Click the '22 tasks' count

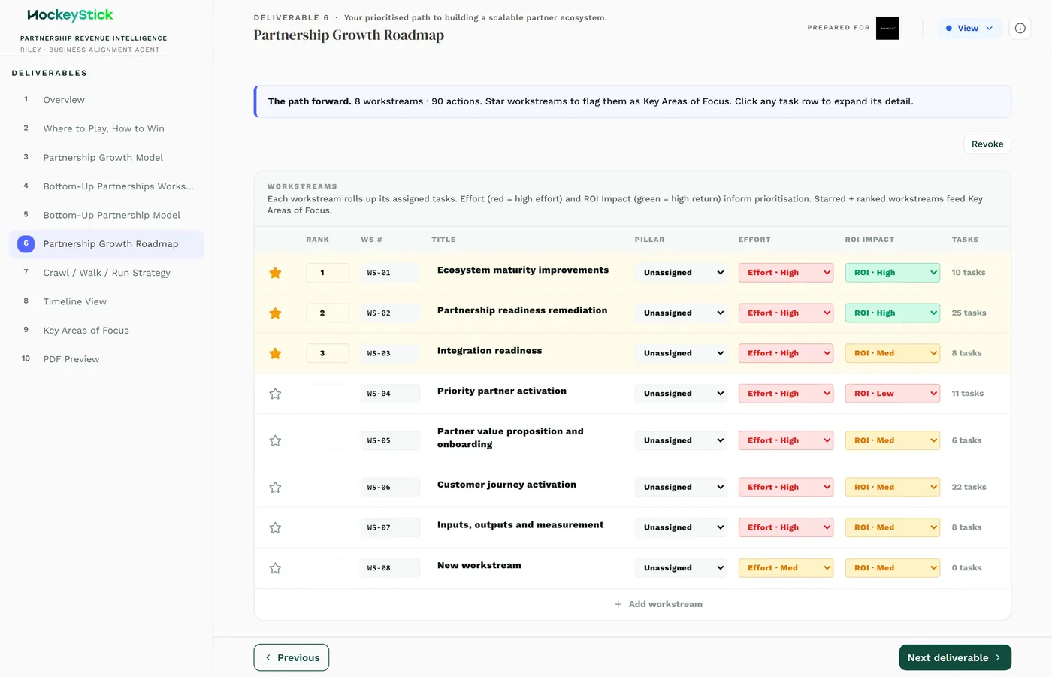click(969, 487)
